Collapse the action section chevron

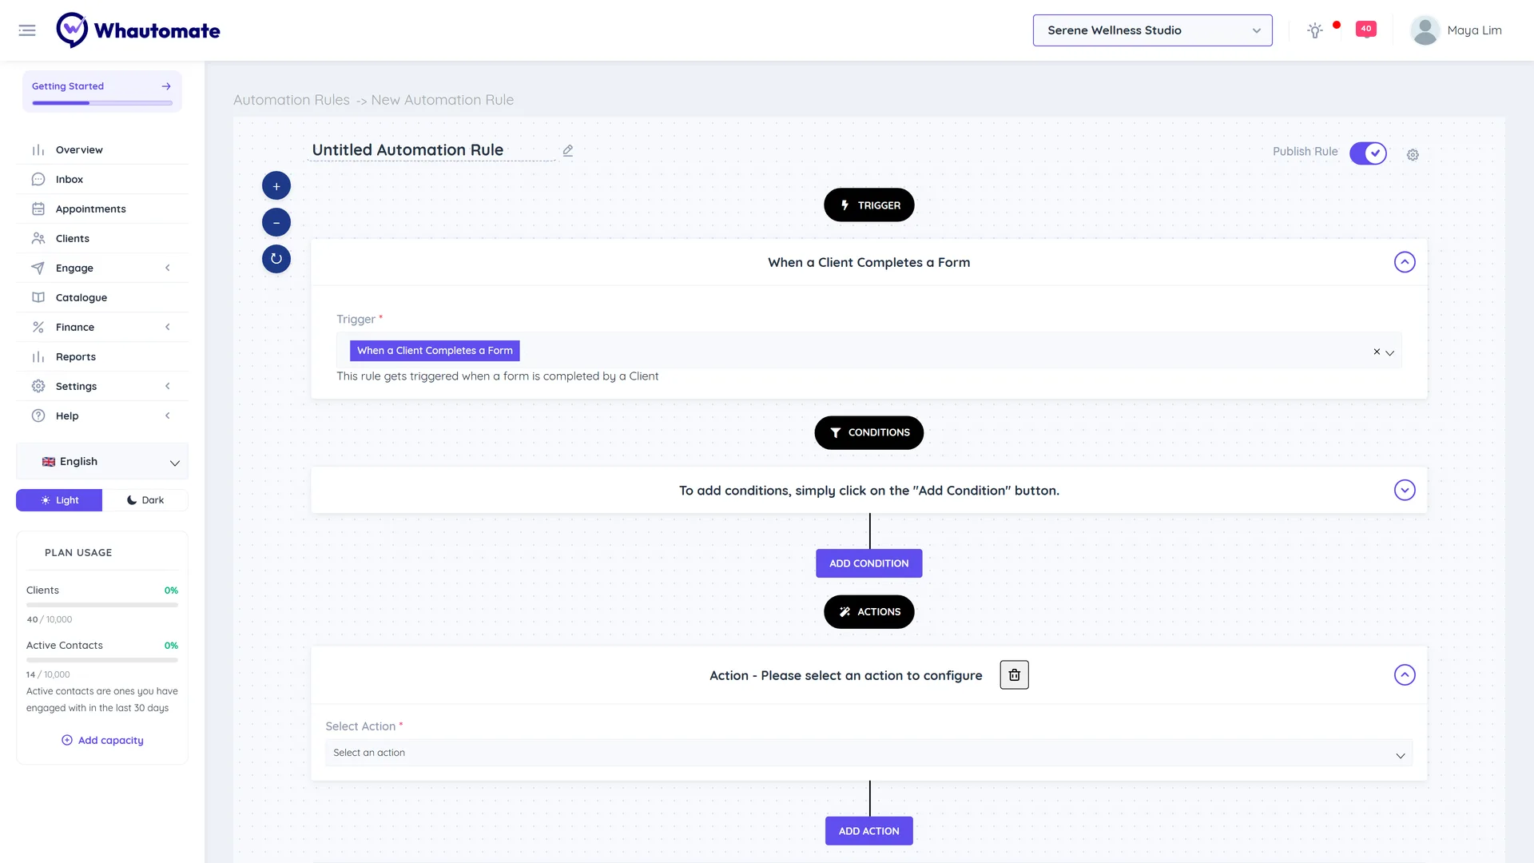tap(1405, 675)
